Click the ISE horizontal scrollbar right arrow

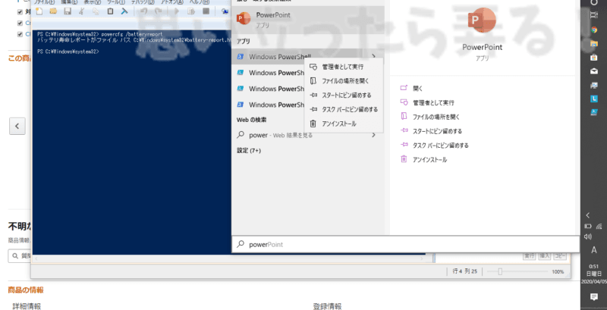(x=422, y=258)
